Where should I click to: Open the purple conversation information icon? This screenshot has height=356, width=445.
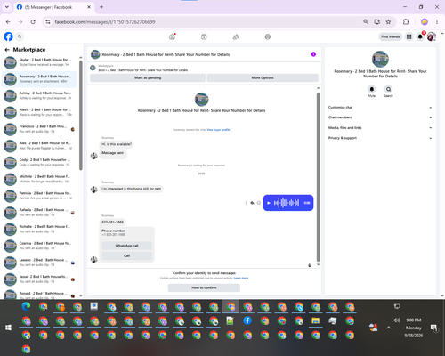(x=313, y=54)
